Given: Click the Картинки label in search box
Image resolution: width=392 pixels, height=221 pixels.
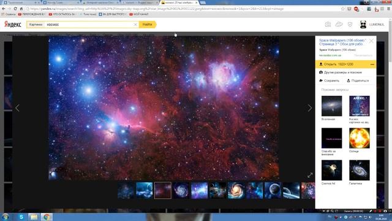Looking at the screenshot, I should click(x=36, y=25).
